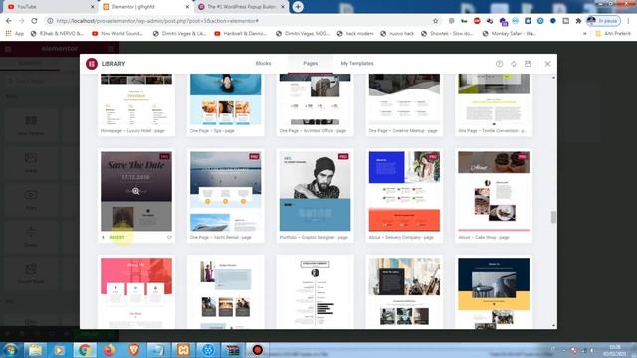Click the save template icon in Library header
Viewport: 637px width, 358px height.
pos(528,64)
